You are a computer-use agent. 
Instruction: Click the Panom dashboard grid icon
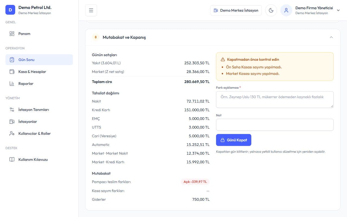click(12, 34)
